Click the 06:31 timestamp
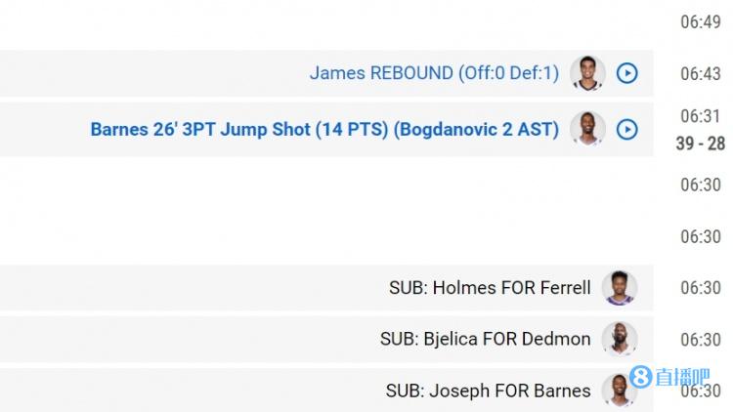733x412 pixels. tap(701, 116)
